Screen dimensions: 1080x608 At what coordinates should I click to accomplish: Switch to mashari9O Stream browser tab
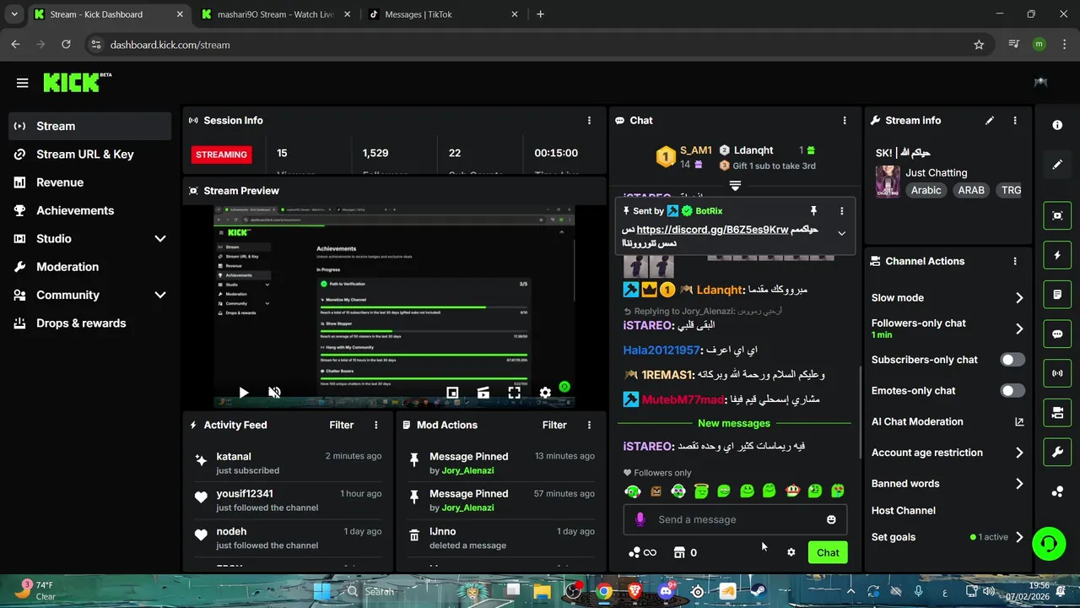tap(274, 14)
